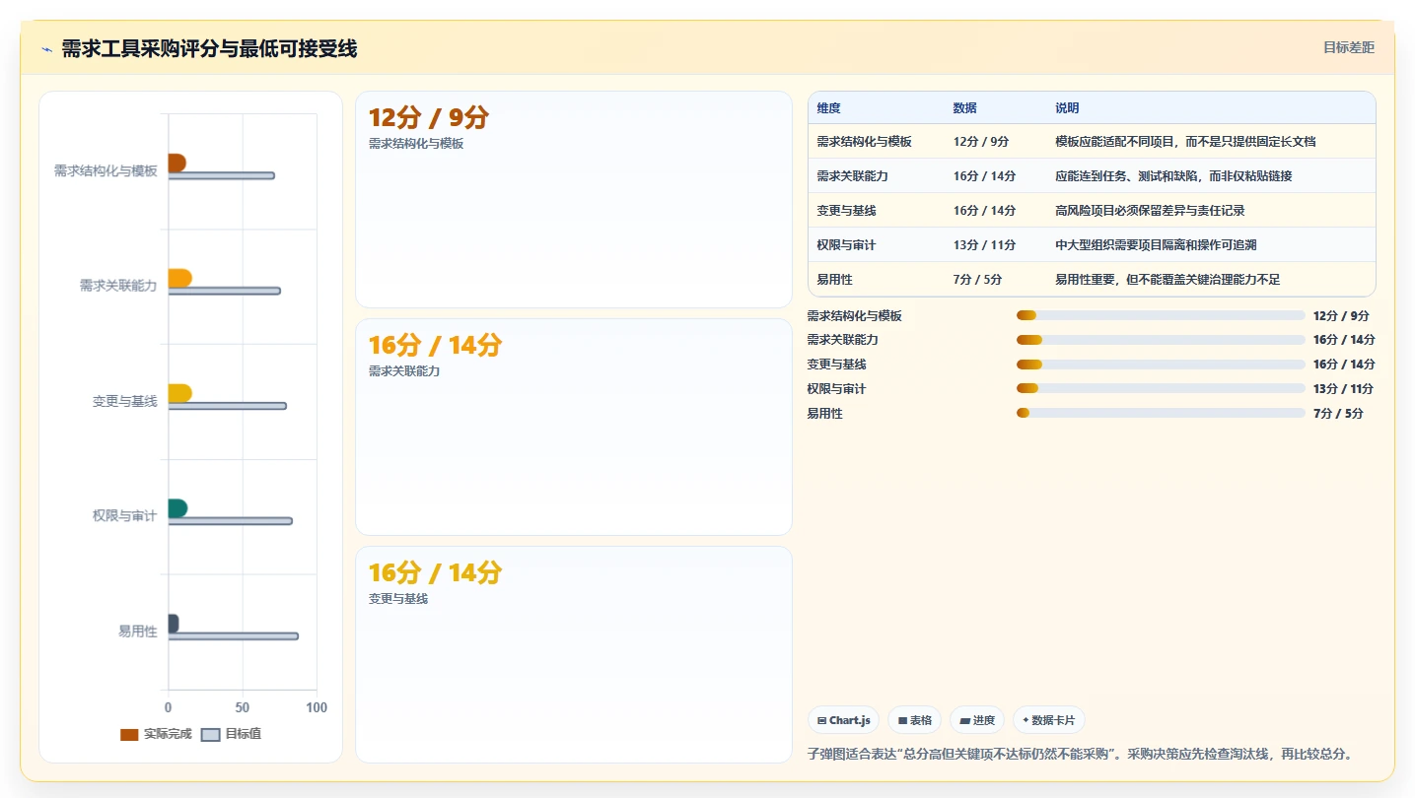The image size is (1415, 798).
Task: Click table note 高风险项目必须保留差异与责任记录
Action: (1151, 211)
